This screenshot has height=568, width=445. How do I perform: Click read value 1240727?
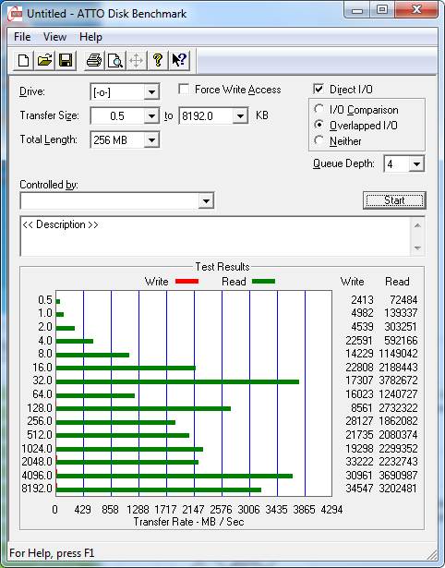[398, 393]
